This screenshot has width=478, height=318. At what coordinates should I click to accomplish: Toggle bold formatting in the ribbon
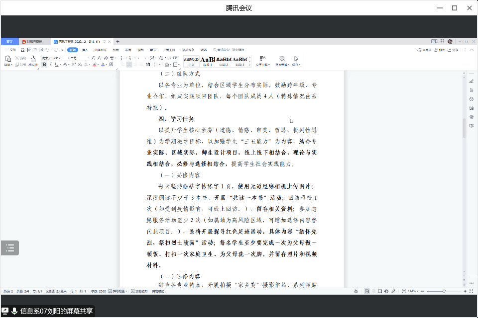coord(44,65)
